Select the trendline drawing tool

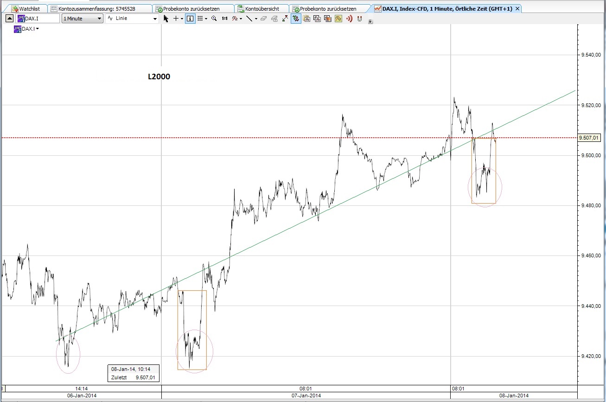click(249, 19)
